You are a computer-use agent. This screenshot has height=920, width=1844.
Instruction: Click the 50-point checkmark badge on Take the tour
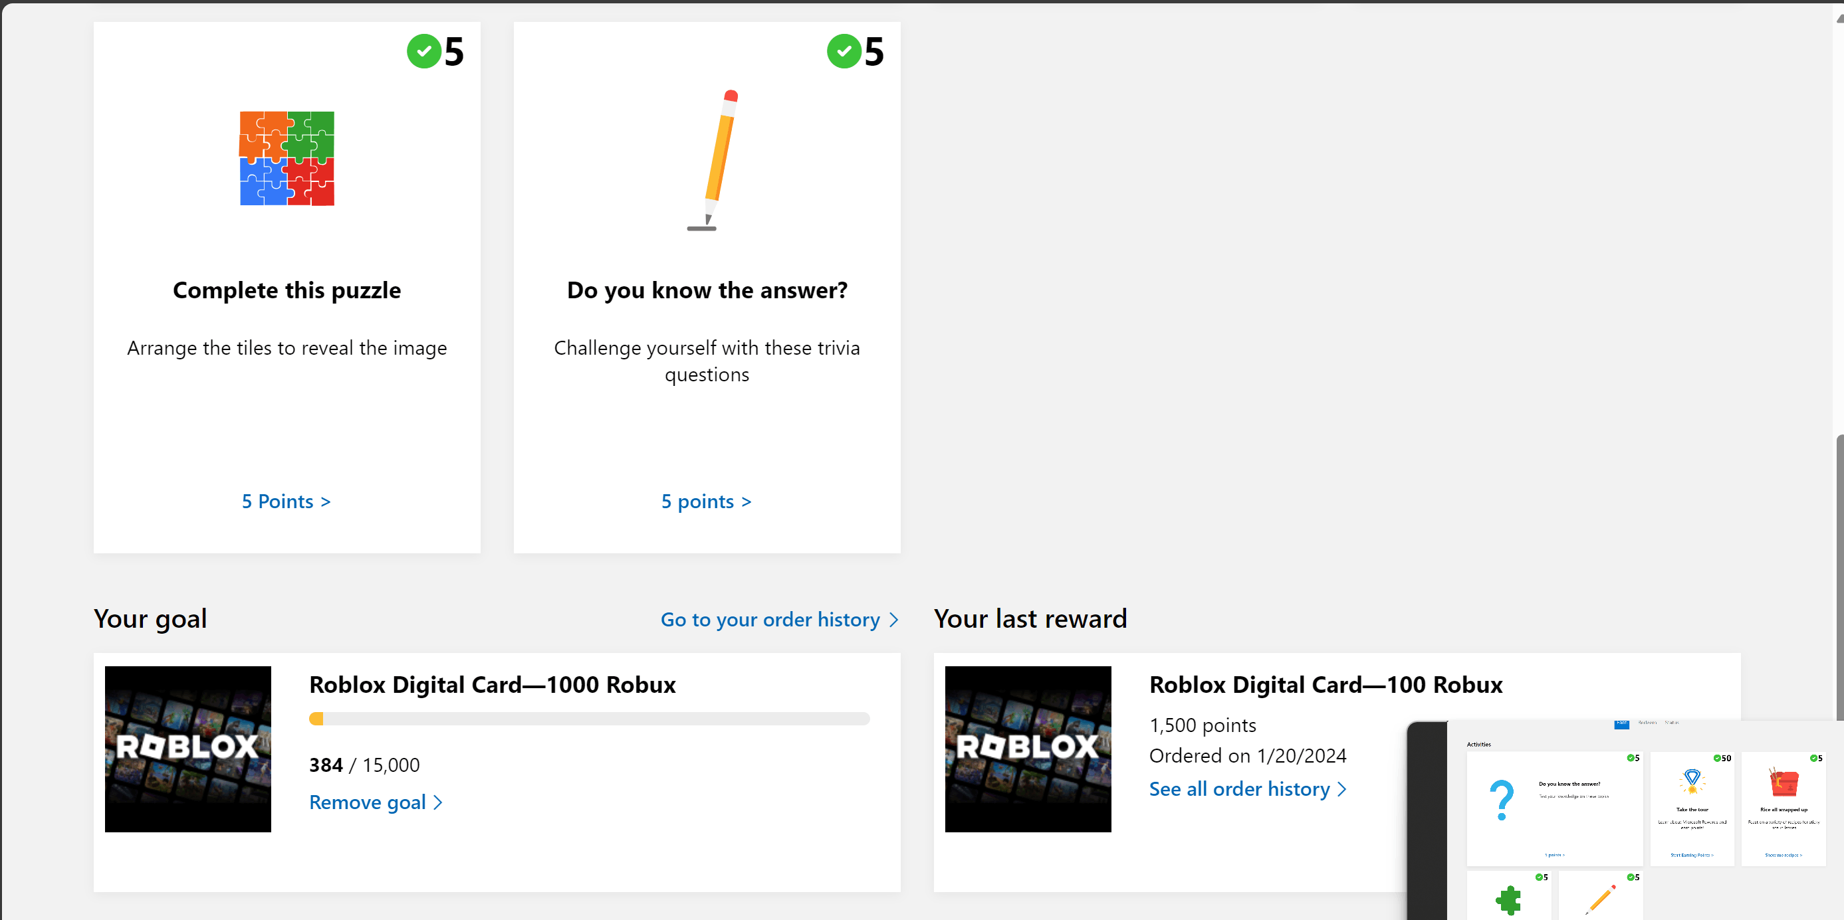(1717, 759)
